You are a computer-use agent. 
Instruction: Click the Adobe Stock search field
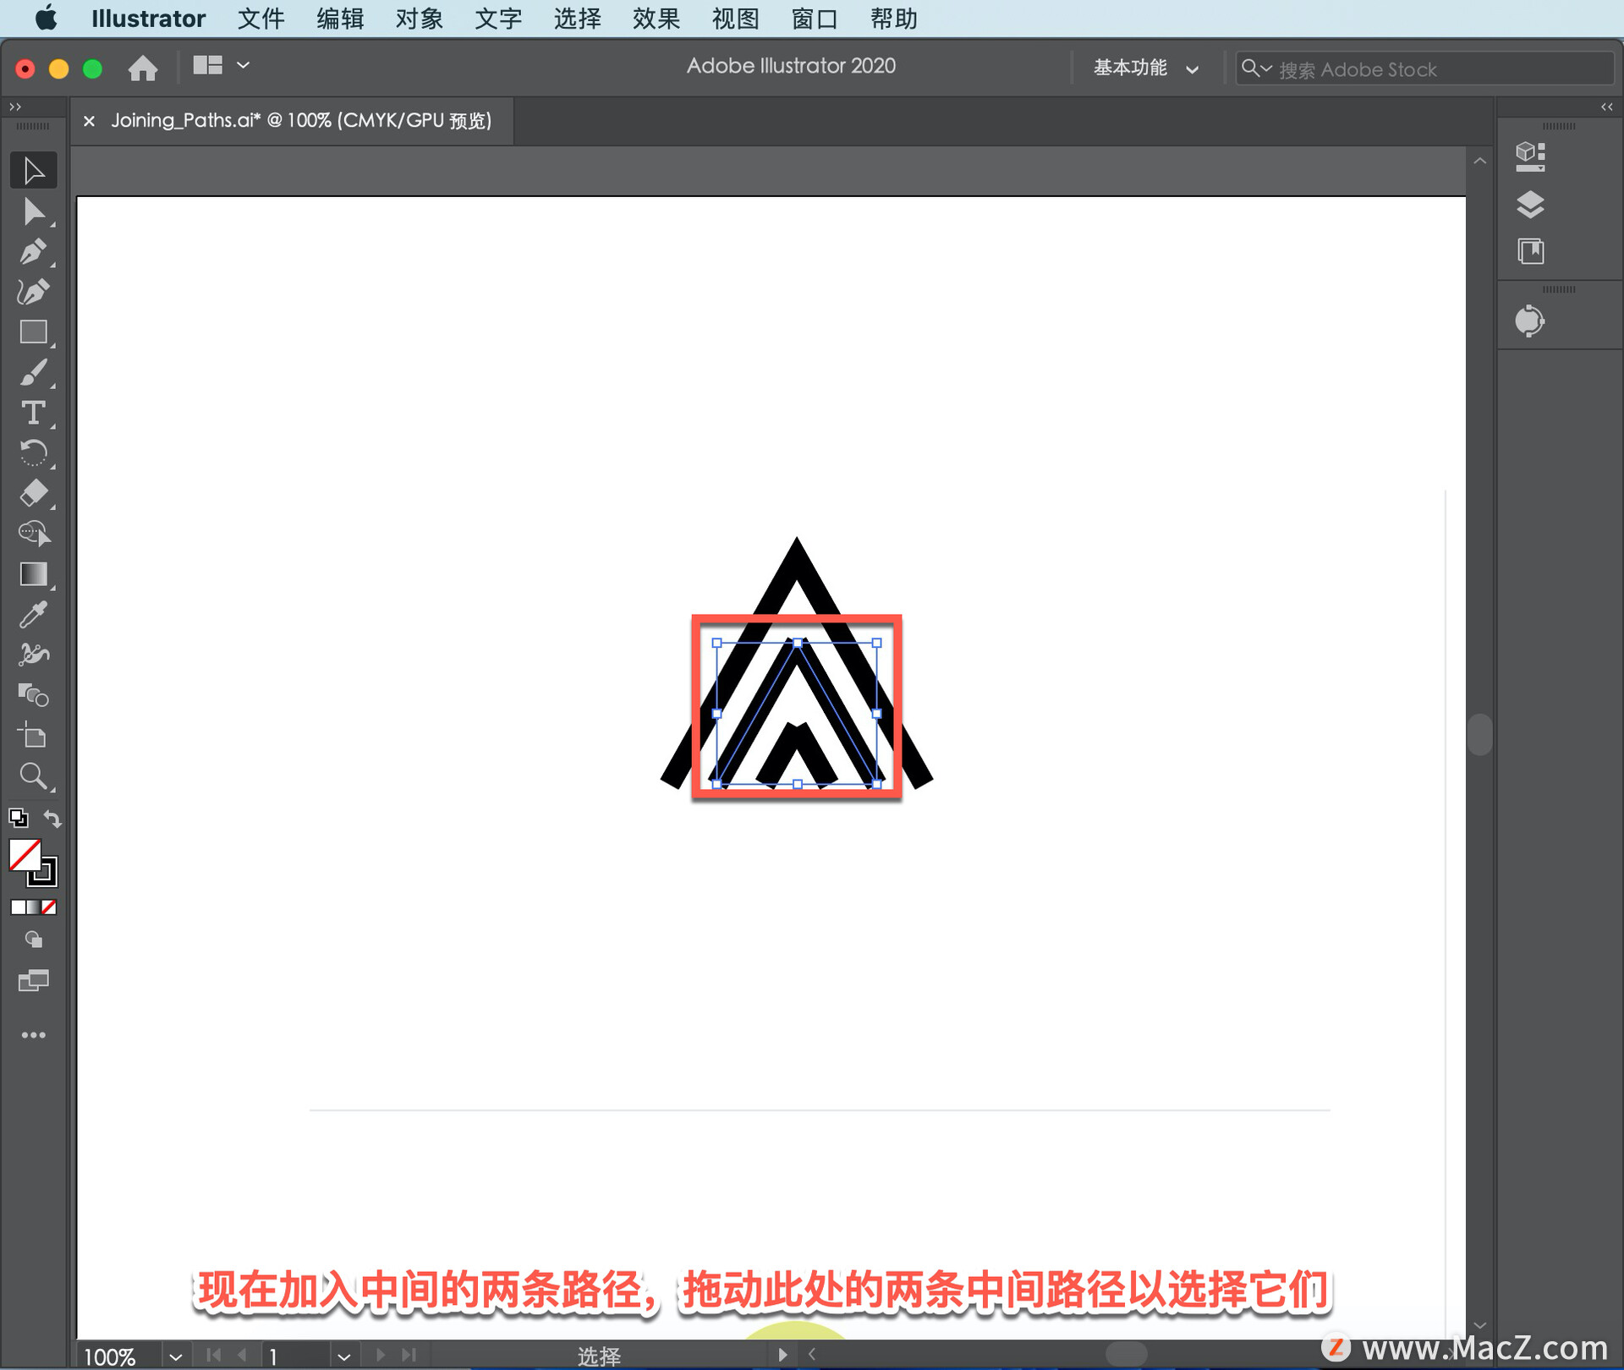pos(1438,69)
